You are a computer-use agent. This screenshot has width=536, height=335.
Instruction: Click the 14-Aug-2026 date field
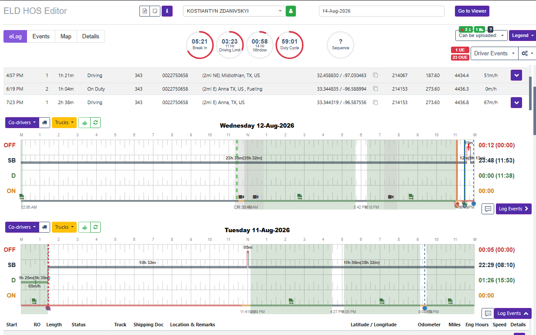381,11
